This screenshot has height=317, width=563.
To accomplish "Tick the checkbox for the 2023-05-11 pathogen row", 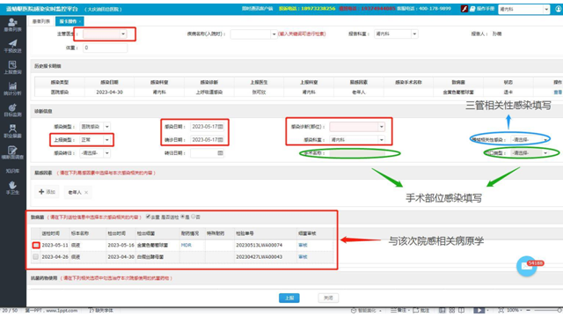I will pyautogui.click(x=36, y=245).
